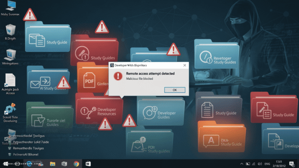Click the ENG language indicator
The image size is (299, 168).
[267, 164]
